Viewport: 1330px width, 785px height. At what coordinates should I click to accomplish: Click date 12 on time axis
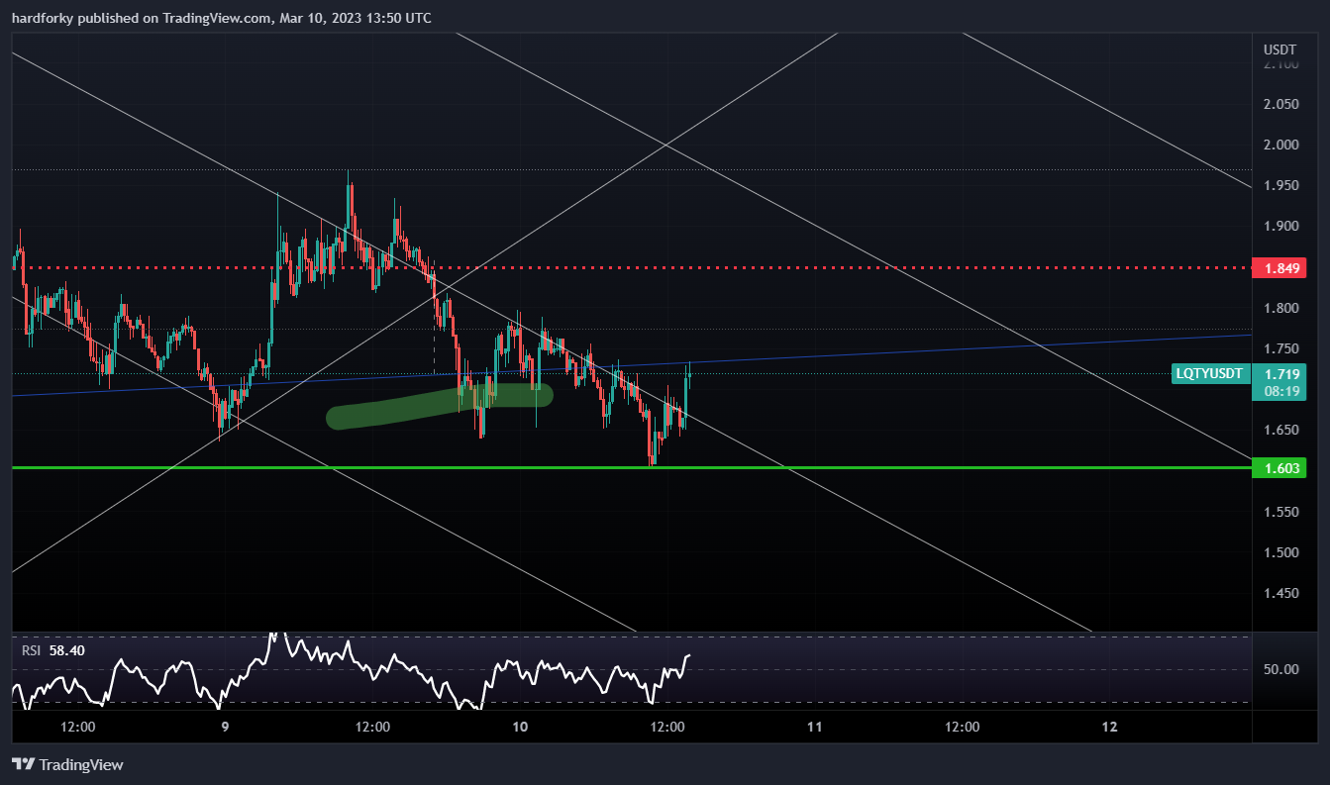coord(1109,727)
